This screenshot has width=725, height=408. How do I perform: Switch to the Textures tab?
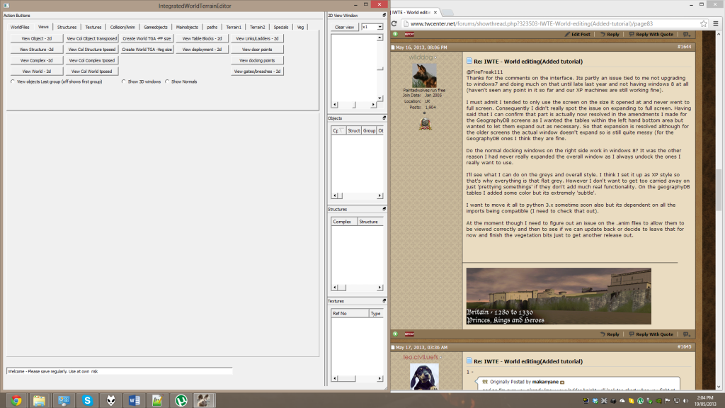pyautogui.click(x=93, y=27)
